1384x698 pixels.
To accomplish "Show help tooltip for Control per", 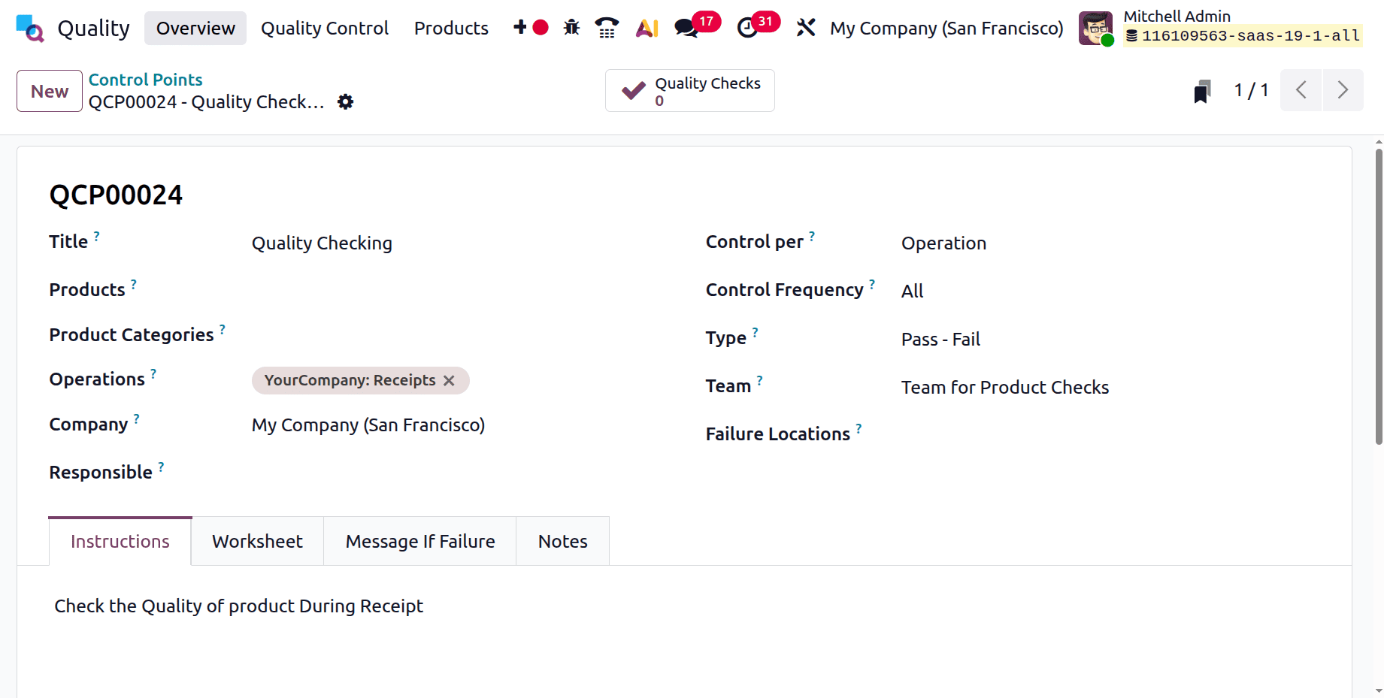I will (812, 236).
